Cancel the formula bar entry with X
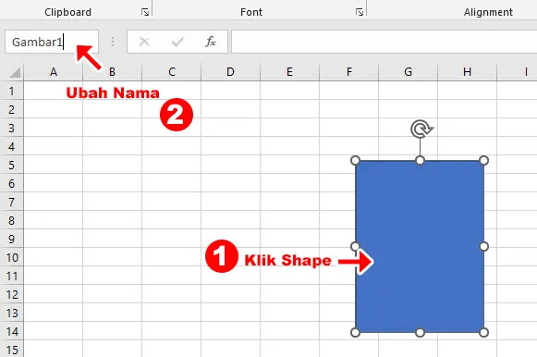This screenshot has width=537, height=357. [x=144, y=42]
